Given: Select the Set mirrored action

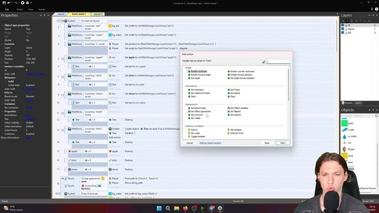Looking at the screenshot, I should [195, 115].
